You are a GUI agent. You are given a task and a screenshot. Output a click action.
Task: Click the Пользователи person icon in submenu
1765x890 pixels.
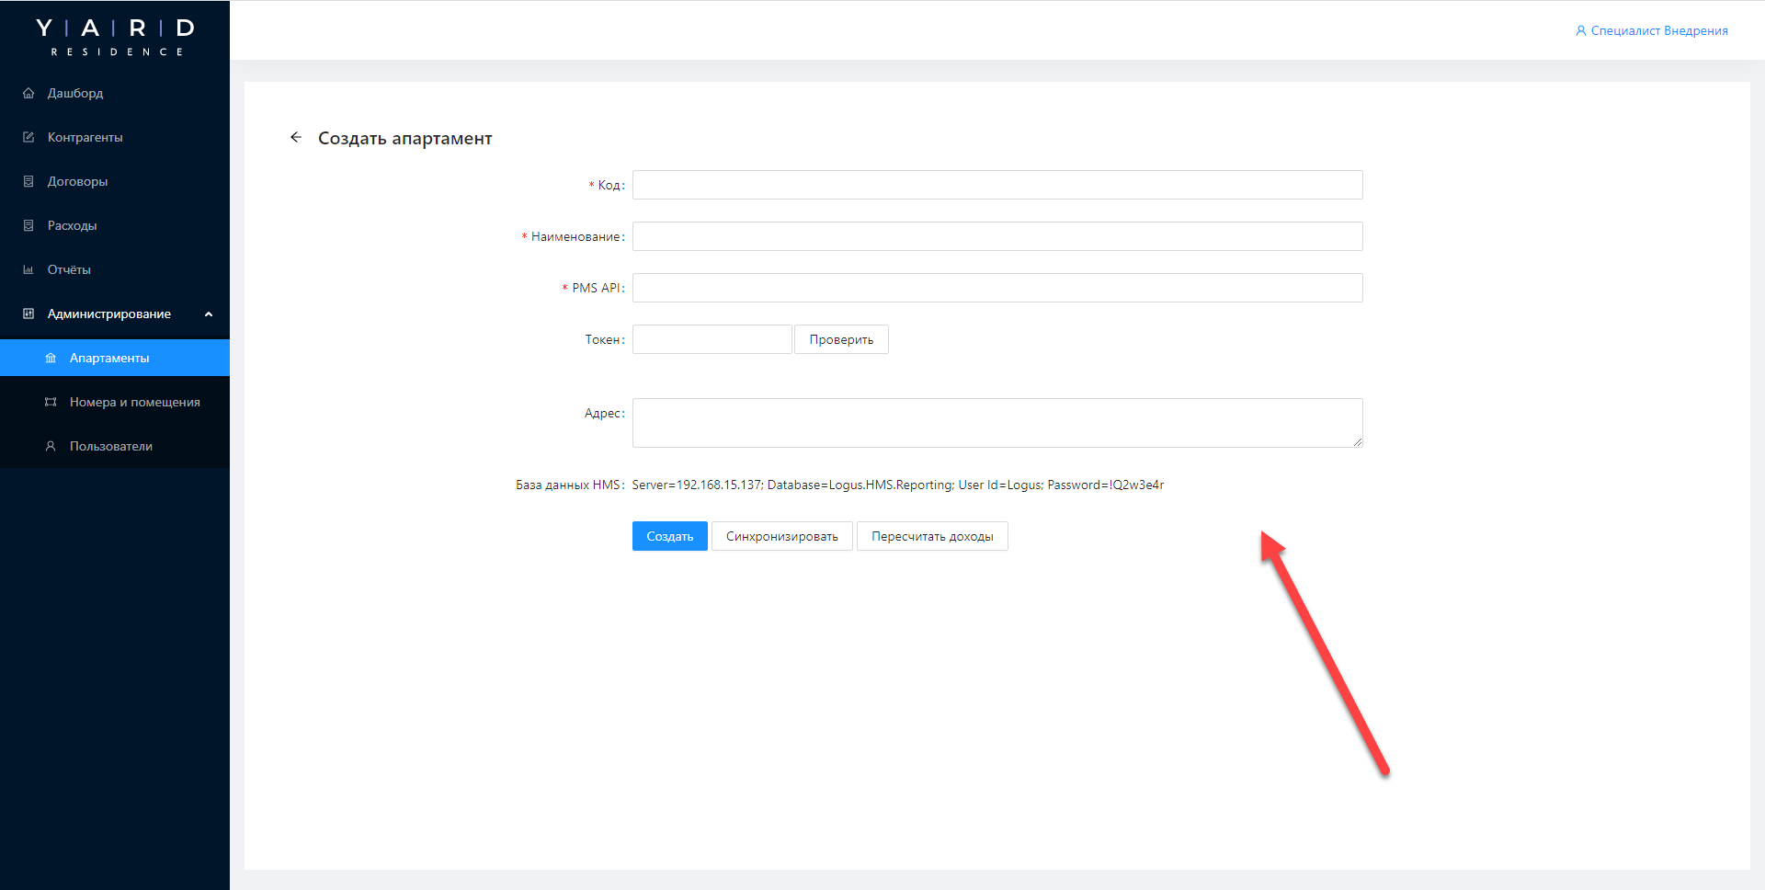(51, 446)
